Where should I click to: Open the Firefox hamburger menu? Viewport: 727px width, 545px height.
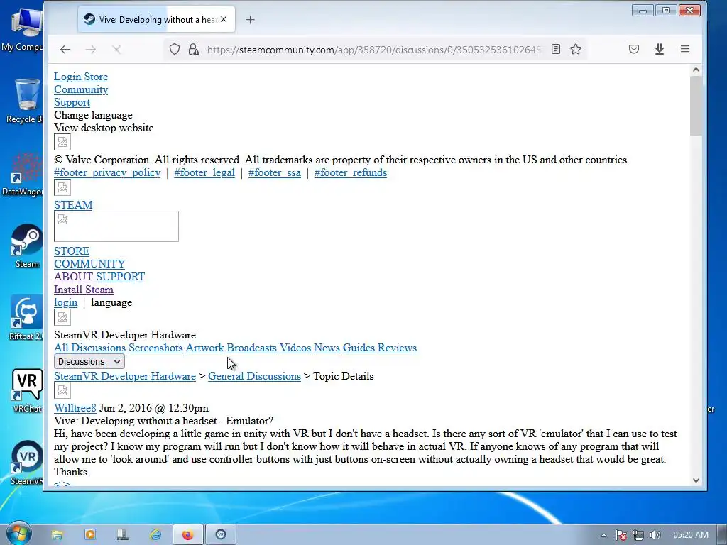685,49
